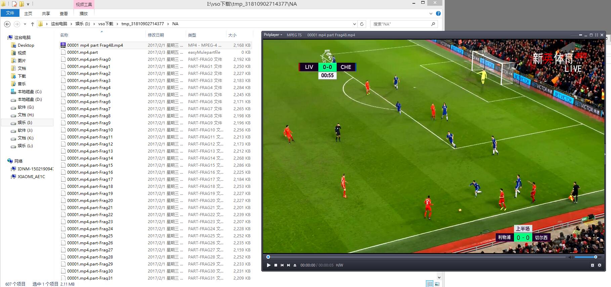
Task: Switch to details view icon in status bar
Action: click(x=430, y=284)
